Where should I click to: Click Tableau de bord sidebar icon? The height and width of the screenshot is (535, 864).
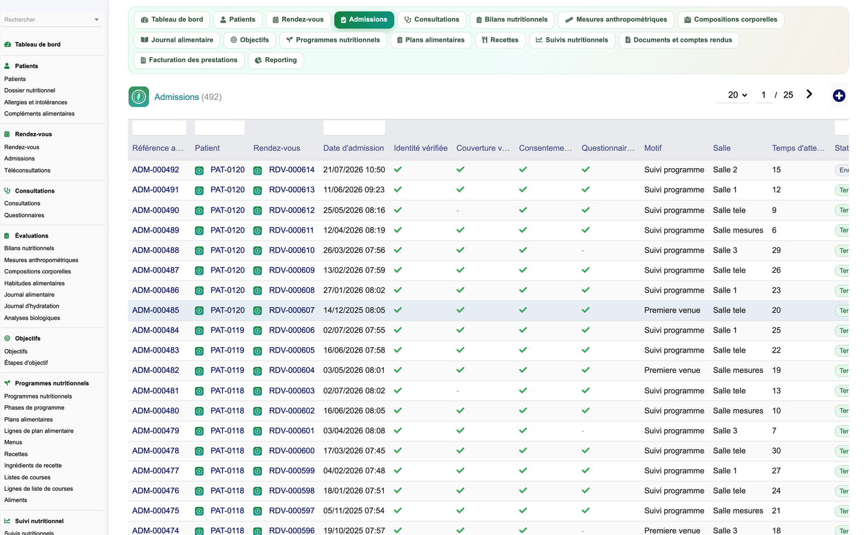click(7, 44)
